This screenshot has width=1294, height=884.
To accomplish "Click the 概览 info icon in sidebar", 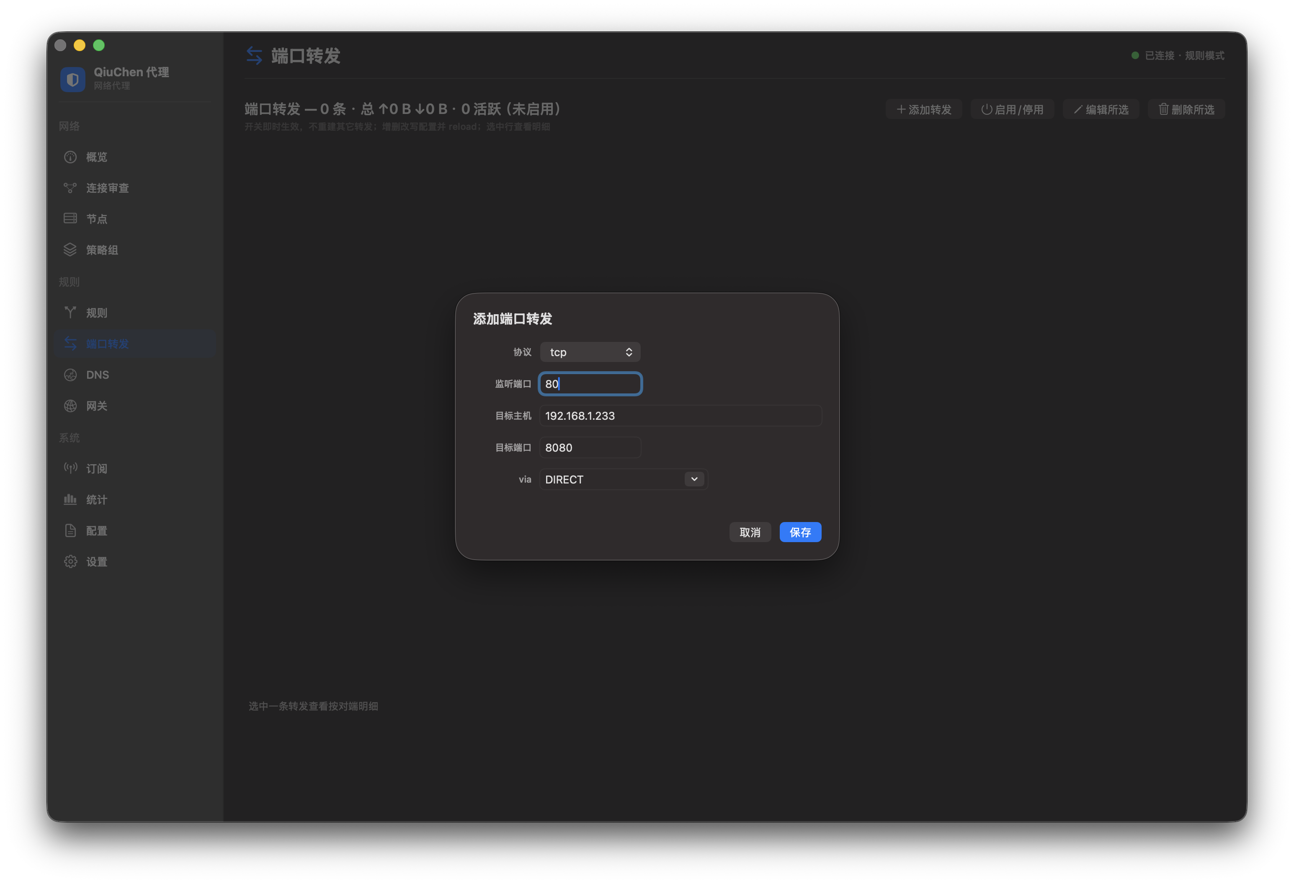I will 70,157.
